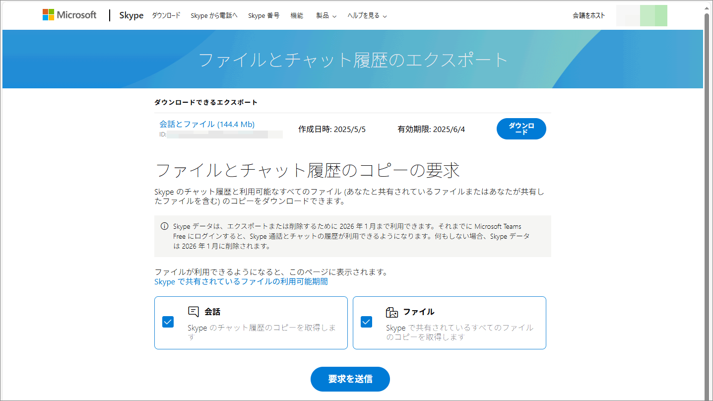Expand the ヘルプを見る dropdown menu
The image size is (713, 401).
pyautogui.click(x=367, y=15)
